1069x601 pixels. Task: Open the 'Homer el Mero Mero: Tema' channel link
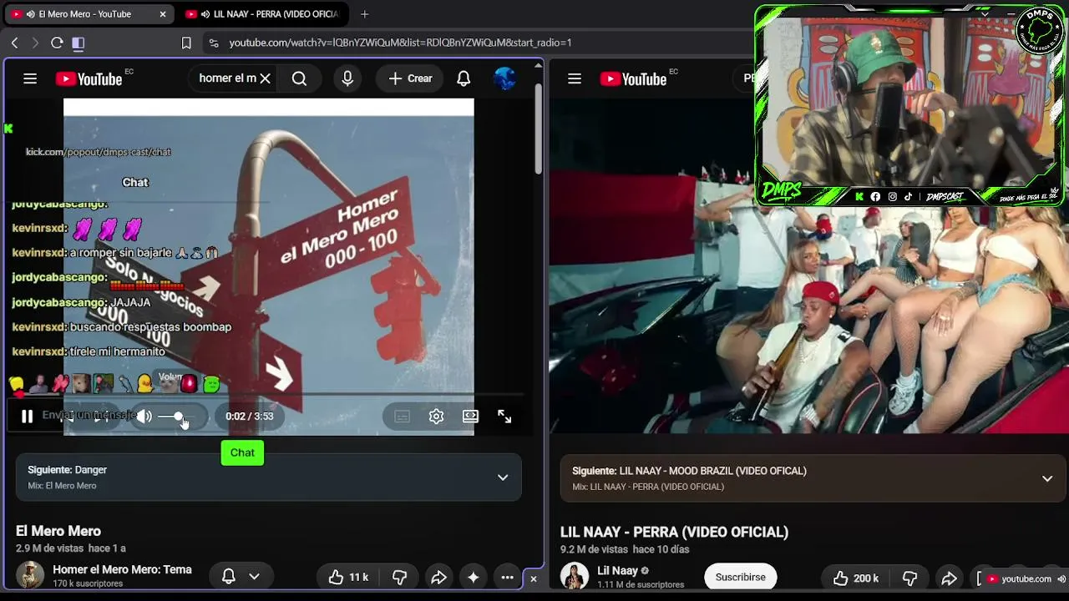(x=122, y=569)
